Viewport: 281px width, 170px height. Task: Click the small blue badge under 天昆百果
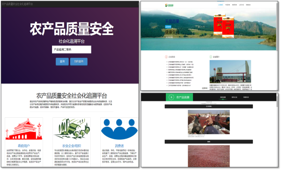[x=168, y=27]
